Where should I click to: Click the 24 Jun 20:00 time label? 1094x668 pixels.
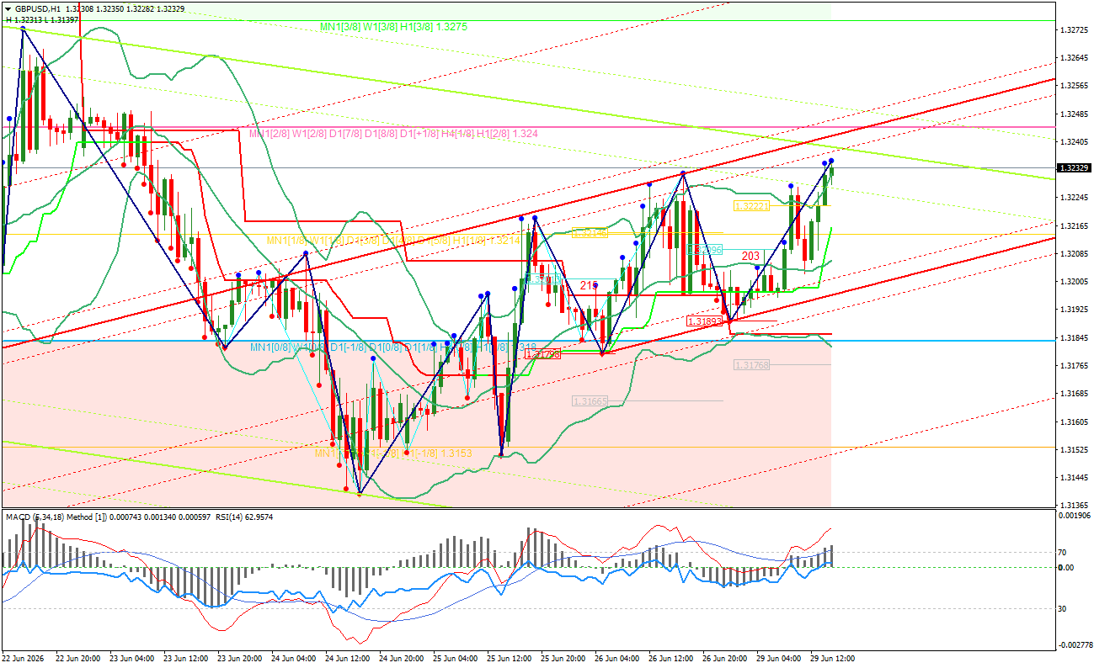(x=403, y=658)
